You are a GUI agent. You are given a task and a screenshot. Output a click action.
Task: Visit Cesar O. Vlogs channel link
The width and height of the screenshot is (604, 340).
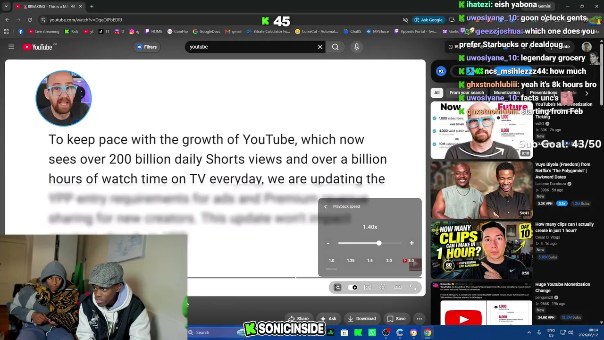(x=546, y=238)
